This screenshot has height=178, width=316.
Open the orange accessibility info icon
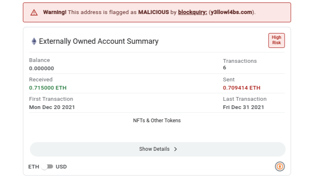click(x=280, y=166)
